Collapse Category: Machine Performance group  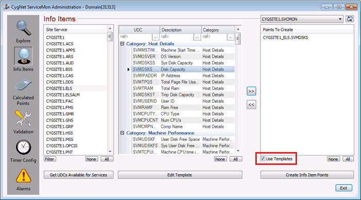tap(122, 133)
